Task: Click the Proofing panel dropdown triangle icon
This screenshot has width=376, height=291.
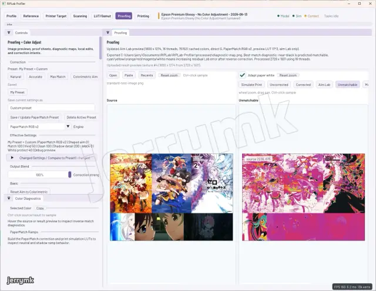Action: pyautogui.click(x=108, y=32)
